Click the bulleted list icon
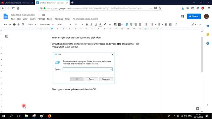The height and width of the screenshot is (119, 212). point(159,24)
